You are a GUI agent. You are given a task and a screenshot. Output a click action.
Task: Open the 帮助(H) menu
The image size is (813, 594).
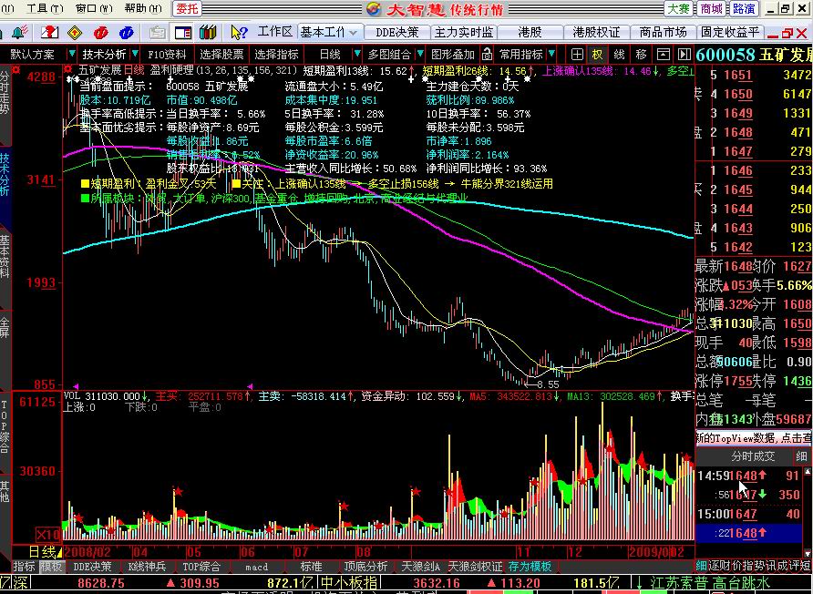click(x=143, y=8)
